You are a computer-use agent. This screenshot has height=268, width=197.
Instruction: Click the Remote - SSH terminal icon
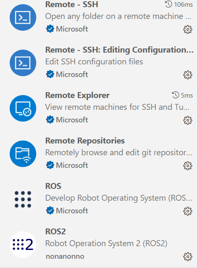(x=23, y=17)
